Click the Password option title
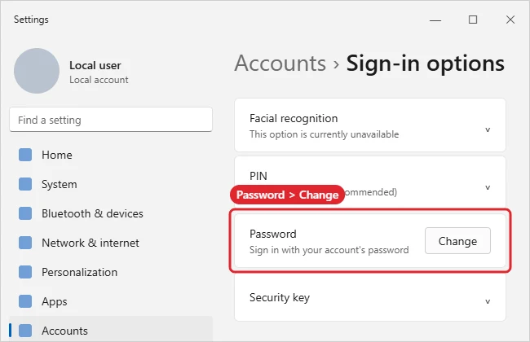Screen dimensions: 530x342 pyautogui.click(x=273, y=234)
